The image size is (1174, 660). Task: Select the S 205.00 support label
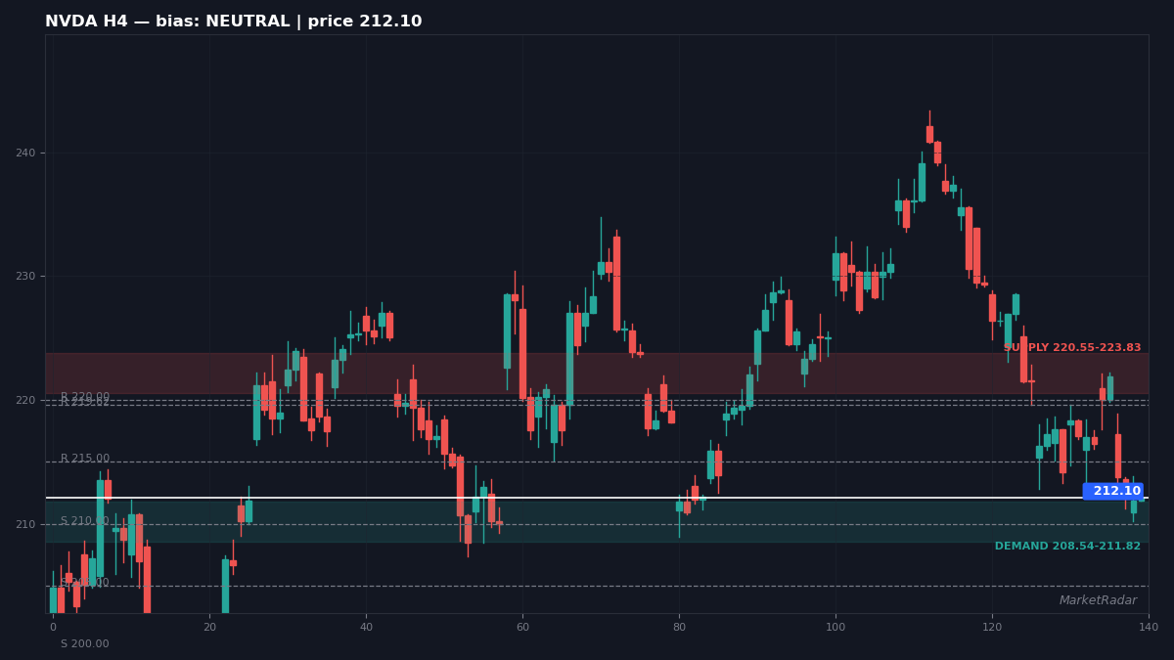click(x=85, y=583)
